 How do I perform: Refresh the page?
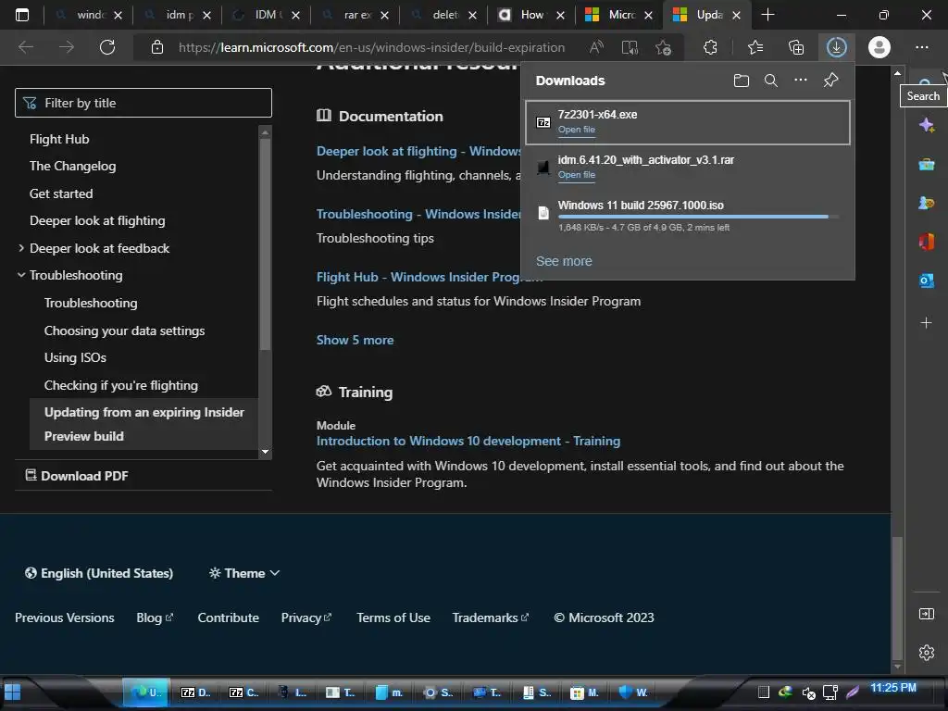point(107,47)
